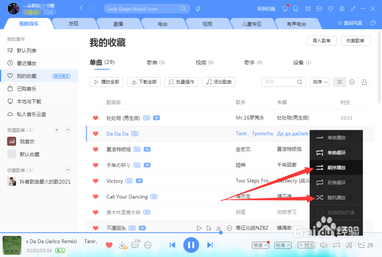Screen dimensions: 382x257
Task: Tick the 自动切换列表 checkbox
Action: pyautogui.click(x=320, y=212)
